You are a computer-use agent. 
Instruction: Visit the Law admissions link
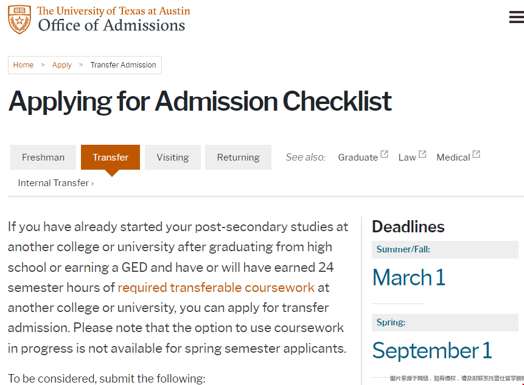[407, 157]
